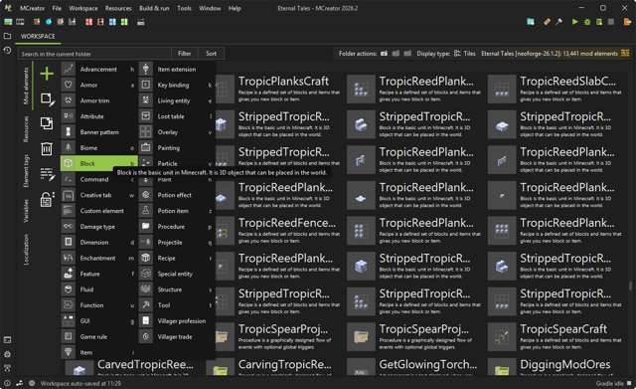Choose Biome element type
Image resolution: width=636 pixels, height=389 pixels.
point(99,148)
